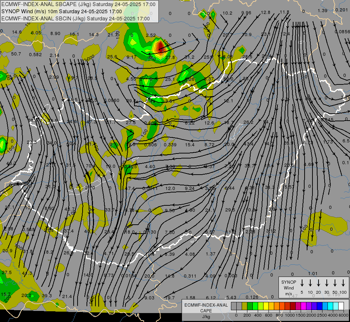The height and width of the screenshot is (322, 350).
Task: Click the map value '1.39'
Action: 322,10
